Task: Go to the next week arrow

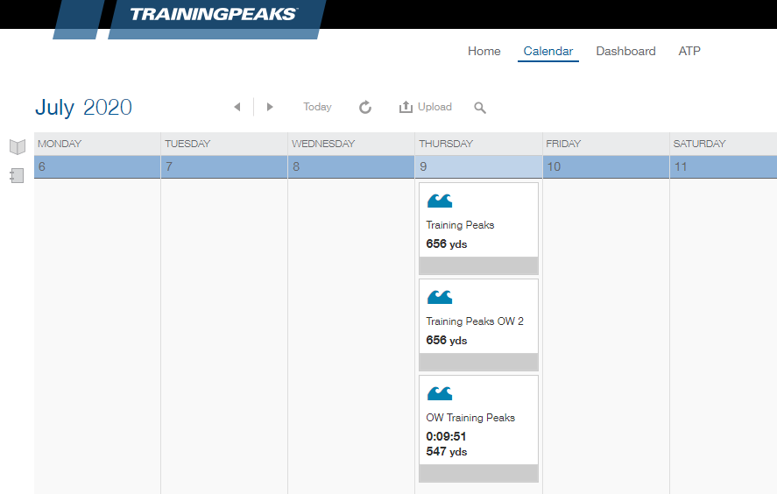Action: [x=270, y=107]
